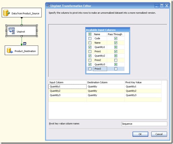Toggle Pass Through for the Quantity3 column

pyautogui.click(x=116, y=65)
